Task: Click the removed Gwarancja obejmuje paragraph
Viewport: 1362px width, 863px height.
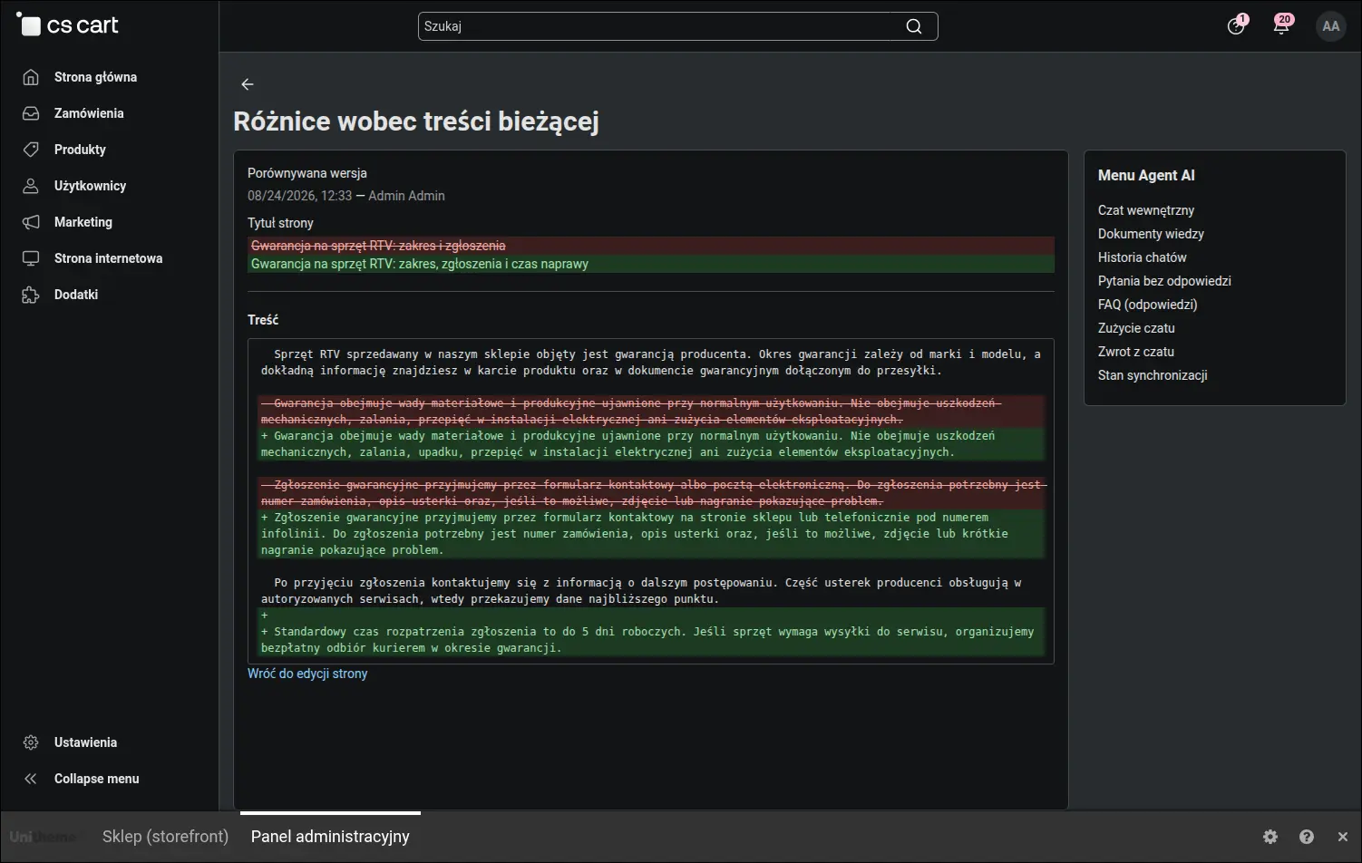Action: pos(651,412)
